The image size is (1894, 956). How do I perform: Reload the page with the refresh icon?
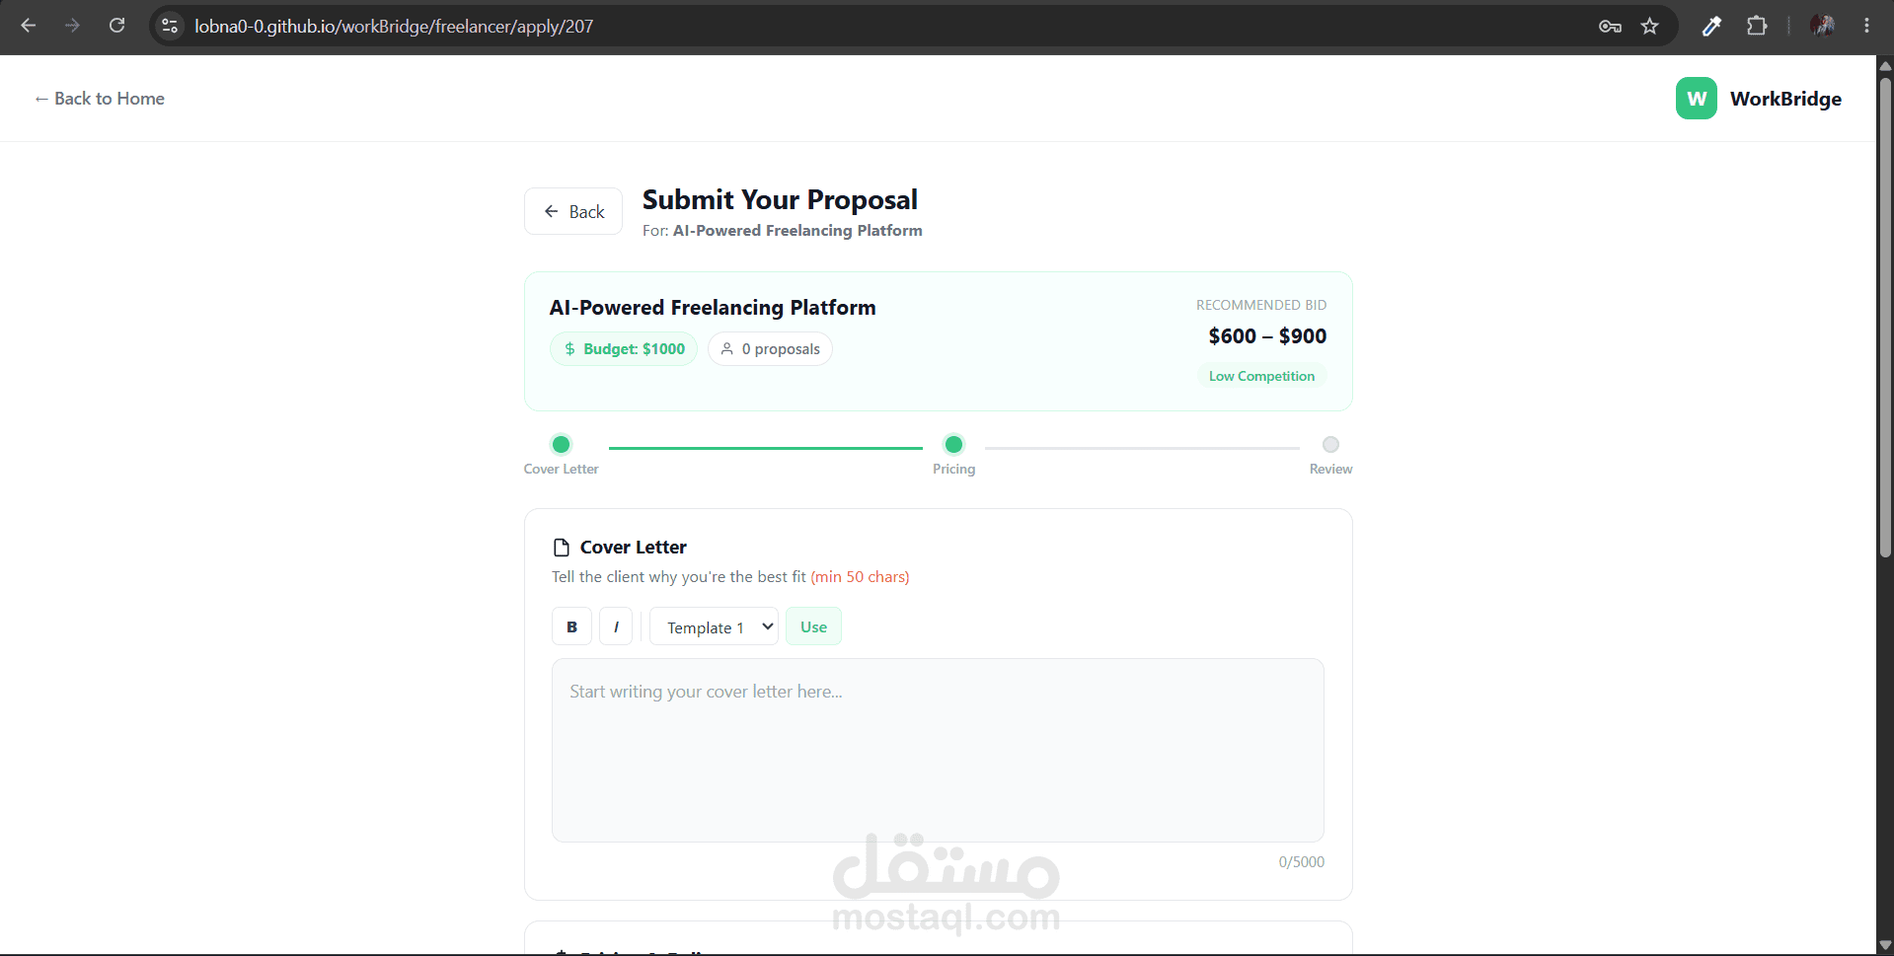[116, 26]
